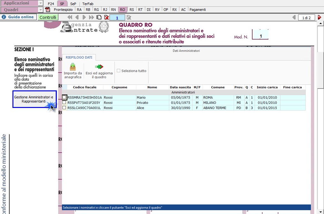Open Applicazioni dropdown arrow
This screenshot has height=214, width=324.
pyautogui.click(x=41, y=3)
